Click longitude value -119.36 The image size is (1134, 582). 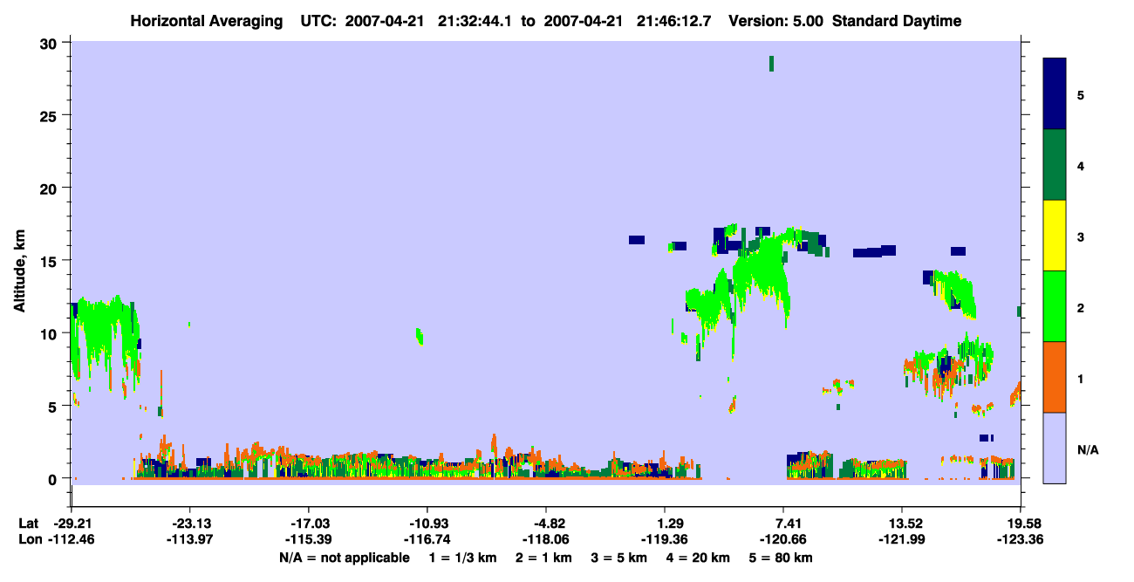tap(665, 539)
